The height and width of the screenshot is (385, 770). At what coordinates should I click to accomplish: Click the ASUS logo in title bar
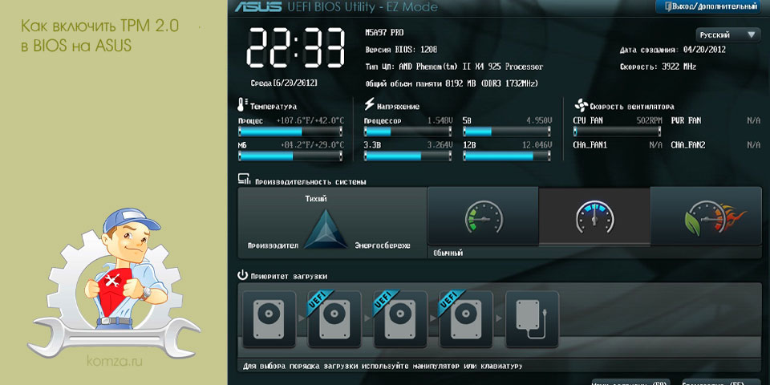click(x=258, y=6)
